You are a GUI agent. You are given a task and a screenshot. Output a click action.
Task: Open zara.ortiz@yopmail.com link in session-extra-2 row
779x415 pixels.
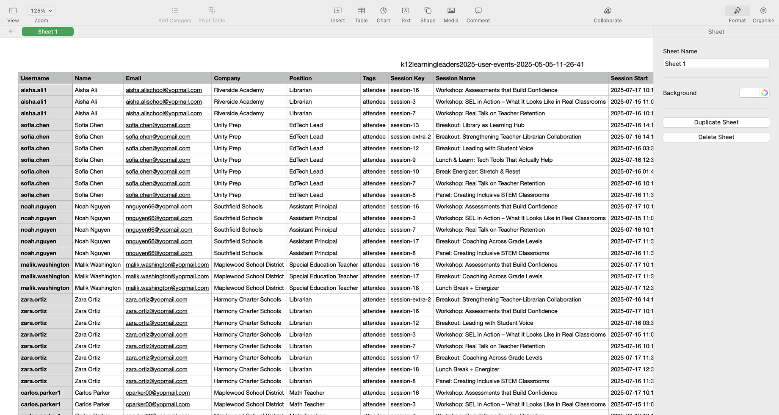157,299
